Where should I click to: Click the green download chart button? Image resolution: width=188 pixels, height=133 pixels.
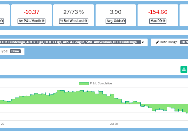coord(184,69)
